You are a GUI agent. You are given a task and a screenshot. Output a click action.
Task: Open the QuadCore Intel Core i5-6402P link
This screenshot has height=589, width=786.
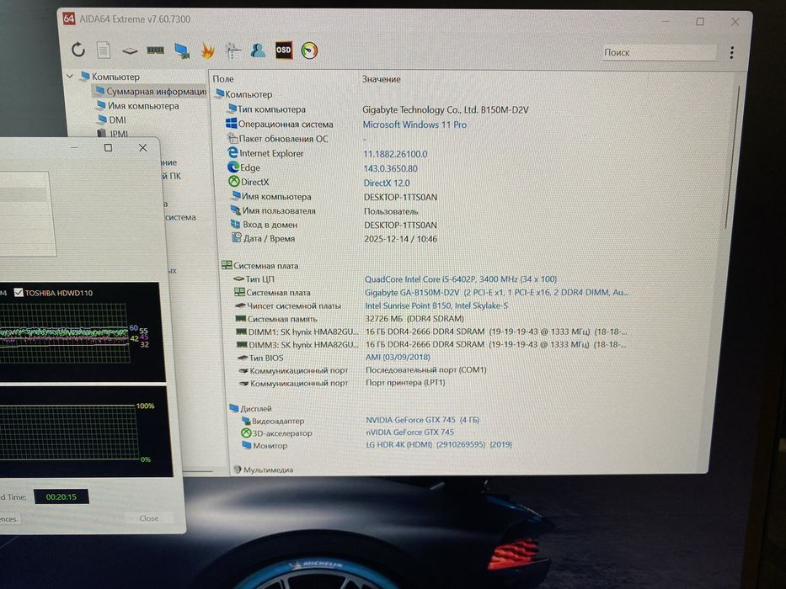click(461, 279)
